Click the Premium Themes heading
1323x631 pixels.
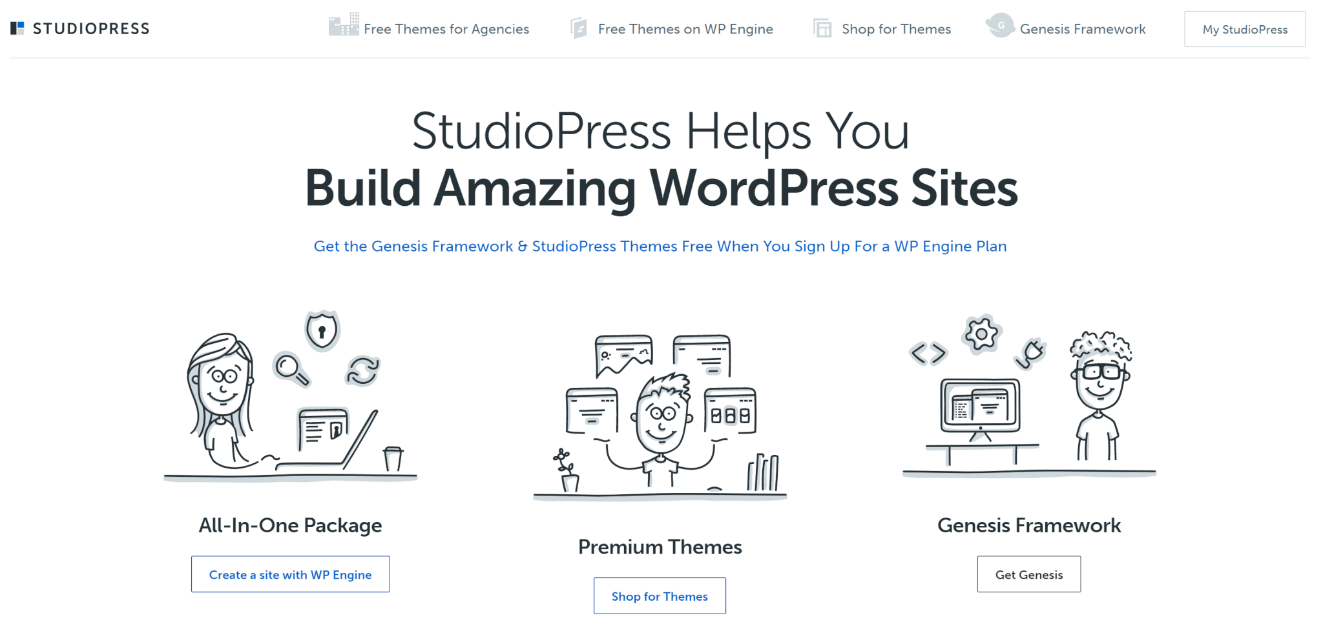(660, 547)
